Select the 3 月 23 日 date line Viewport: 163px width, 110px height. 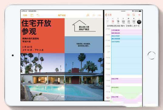click(x=27, y=47)
